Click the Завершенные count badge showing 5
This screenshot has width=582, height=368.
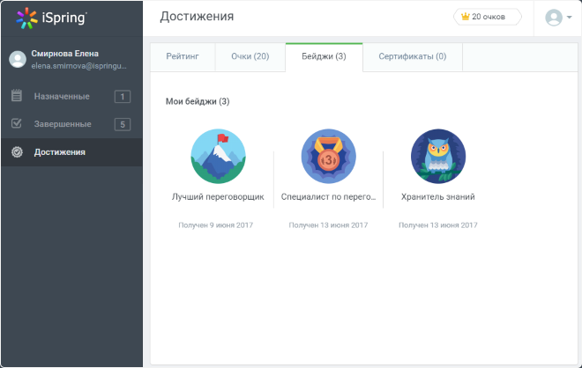(x=123, y=124)
